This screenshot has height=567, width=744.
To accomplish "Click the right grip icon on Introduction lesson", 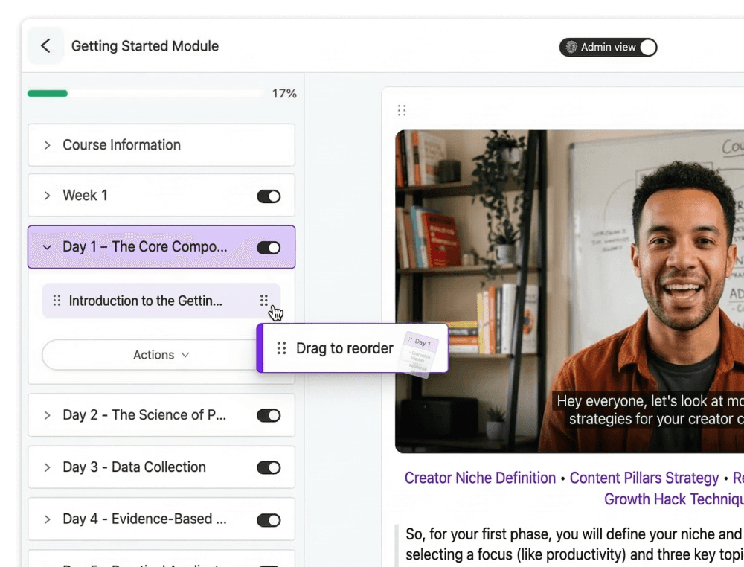I will point(264,300).
